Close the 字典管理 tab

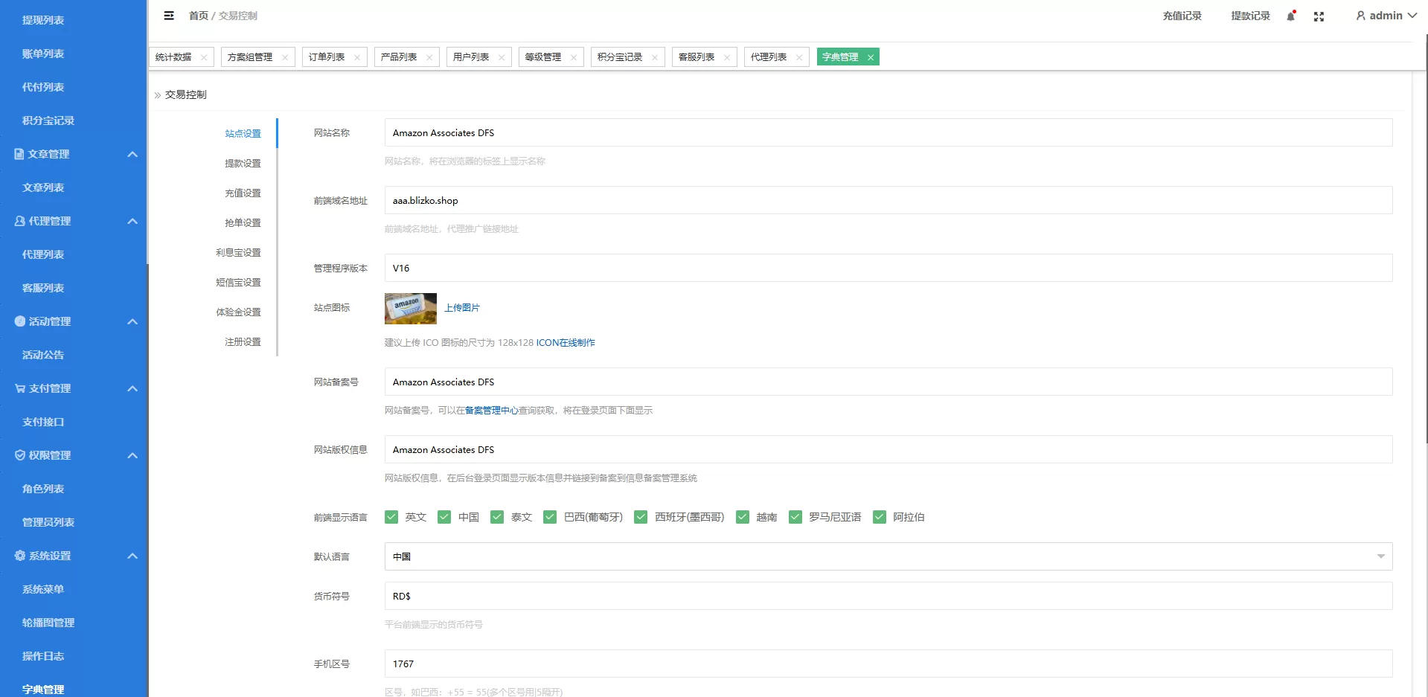[x=870, y=57]
